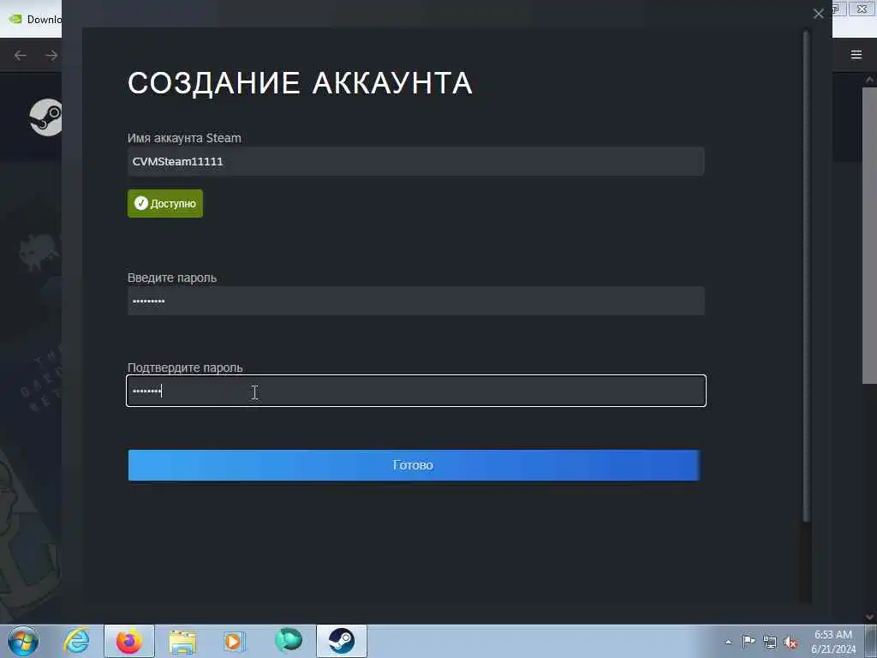The image size is (877, 658).
Task: Close the account creation dialog with X
Action: 818,14
